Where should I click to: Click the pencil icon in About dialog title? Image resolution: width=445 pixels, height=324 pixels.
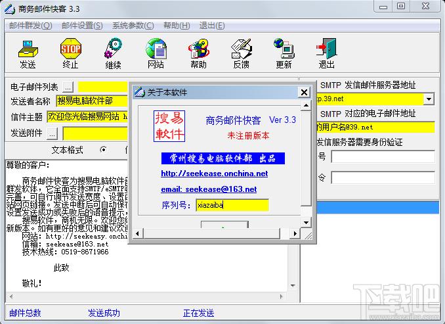(x=140, y=92)
